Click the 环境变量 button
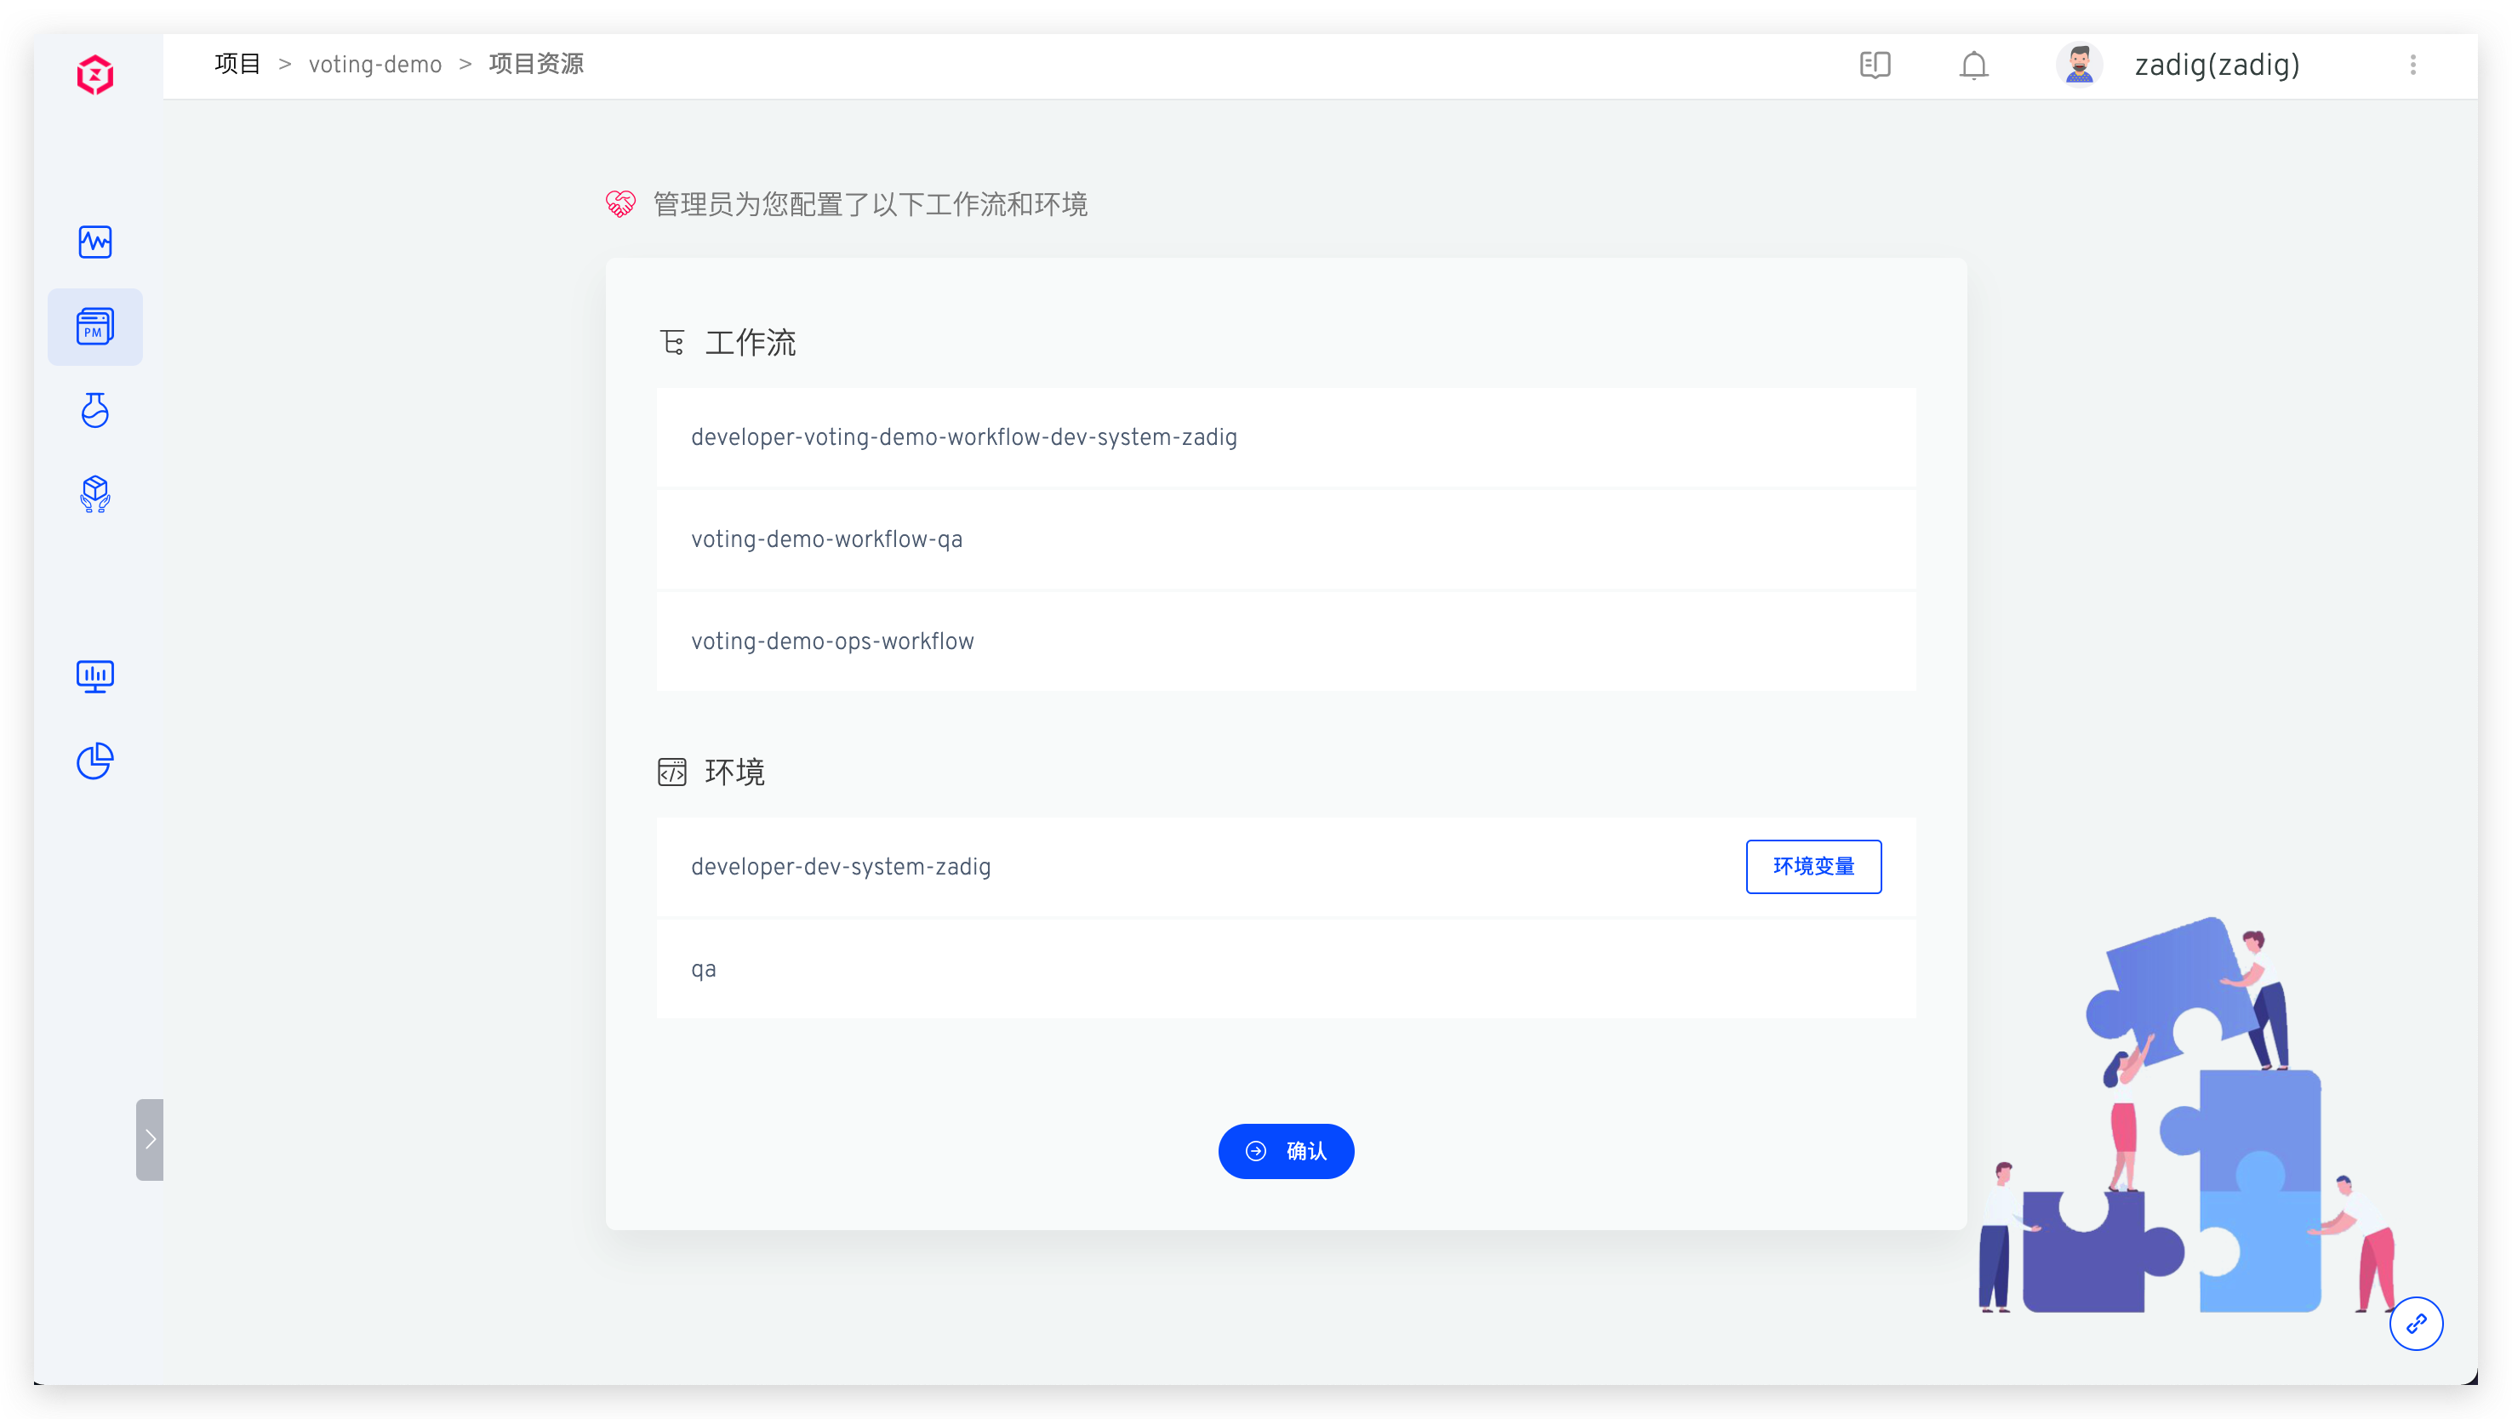Viewport: 2512px width, 1419px height. (1812, 865)
